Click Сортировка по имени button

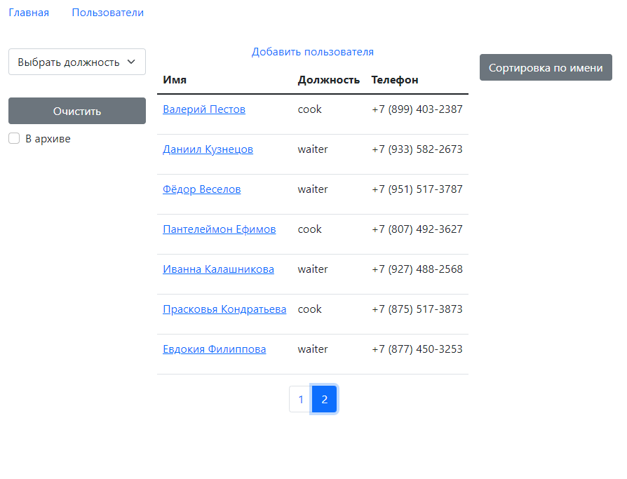[x=546, y=67]
